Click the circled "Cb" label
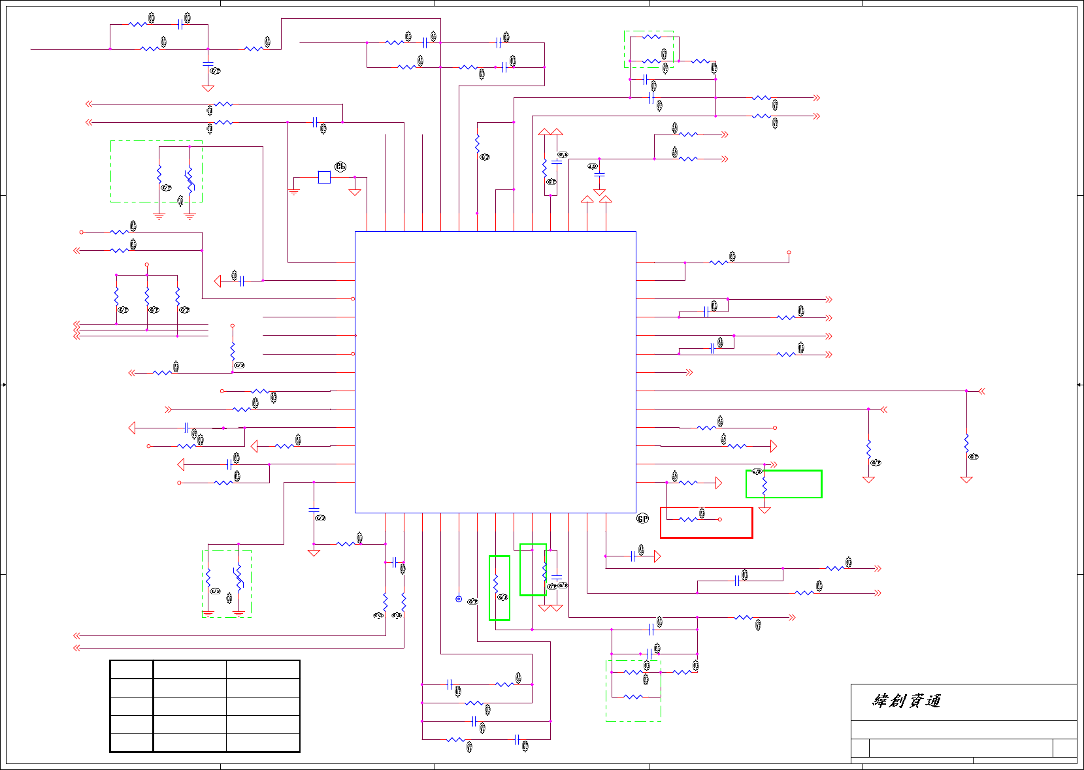1084x770 pixels. coord(340,167)
